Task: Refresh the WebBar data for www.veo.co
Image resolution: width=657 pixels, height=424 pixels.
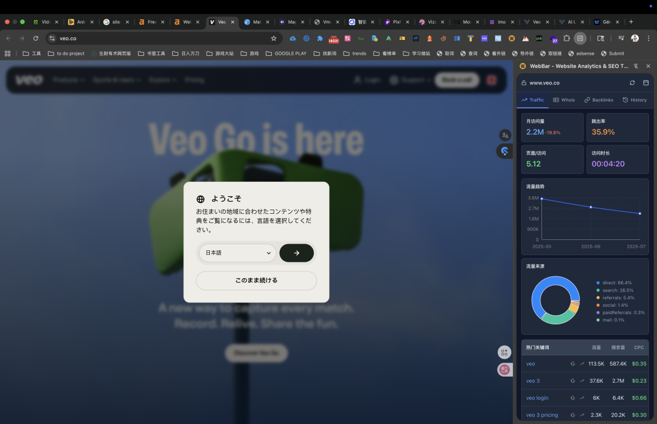Action: 632,83
